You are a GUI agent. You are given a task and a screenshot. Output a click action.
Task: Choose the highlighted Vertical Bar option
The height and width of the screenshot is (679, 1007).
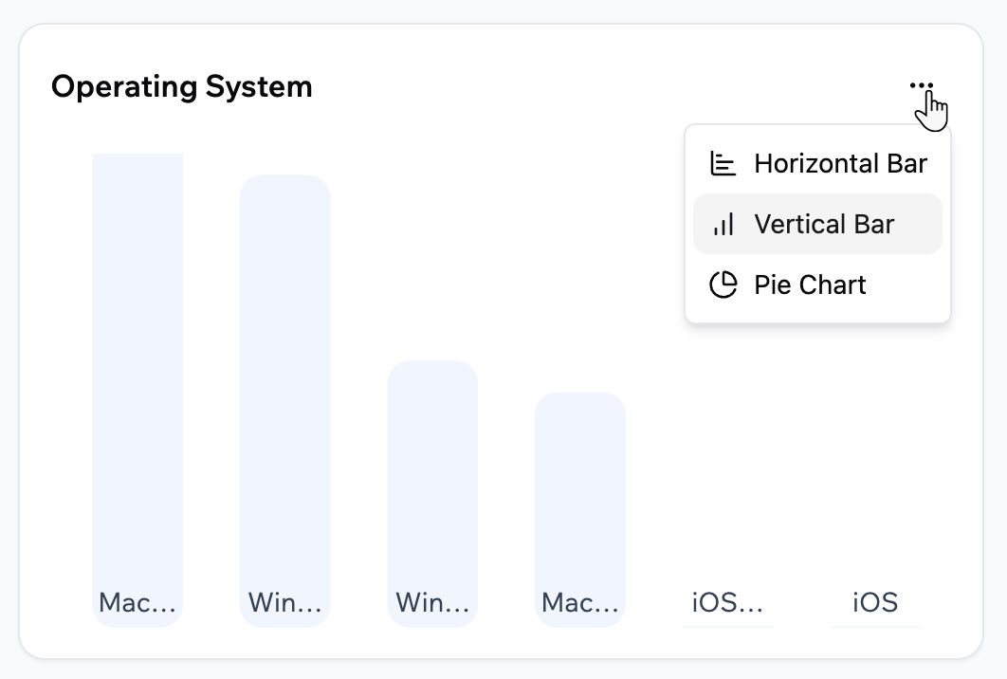[823, 224]
